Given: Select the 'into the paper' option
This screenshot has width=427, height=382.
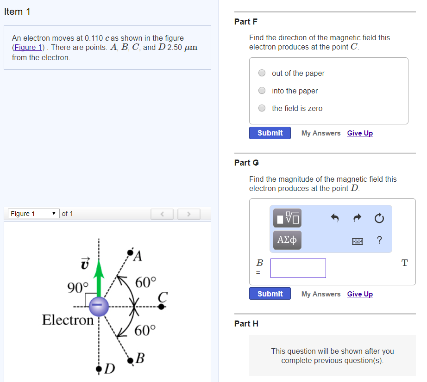Looking at the screenshot, I should click(262, 90).
